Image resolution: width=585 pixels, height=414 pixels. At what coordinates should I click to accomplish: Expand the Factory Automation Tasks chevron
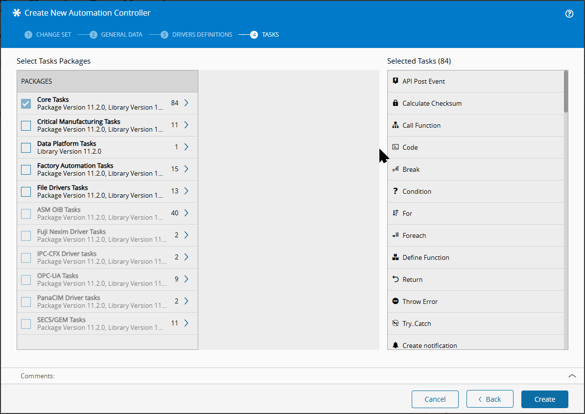coord(186,169)
